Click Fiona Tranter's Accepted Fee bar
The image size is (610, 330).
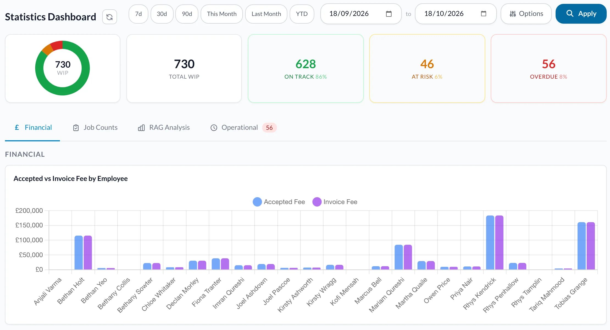[216, 264]
